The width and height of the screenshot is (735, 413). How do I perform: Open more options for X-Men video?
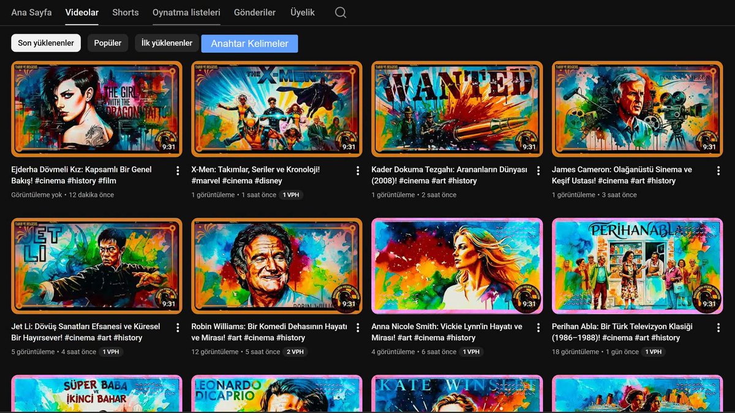[x=358, y=170]
